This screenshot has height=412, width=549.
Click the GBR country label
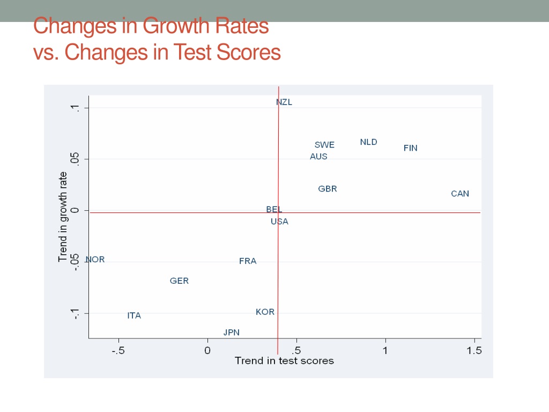coord(328,189)
